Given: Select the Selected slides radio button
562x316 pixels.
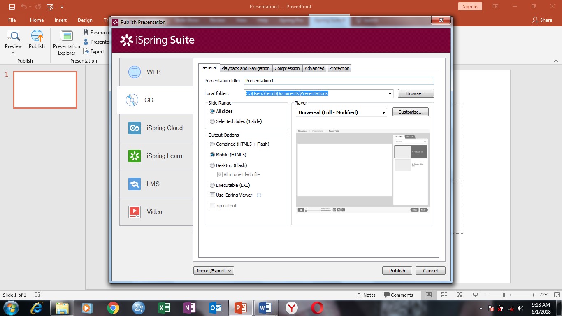Looking at the screenshot, I should click(212, 121).
